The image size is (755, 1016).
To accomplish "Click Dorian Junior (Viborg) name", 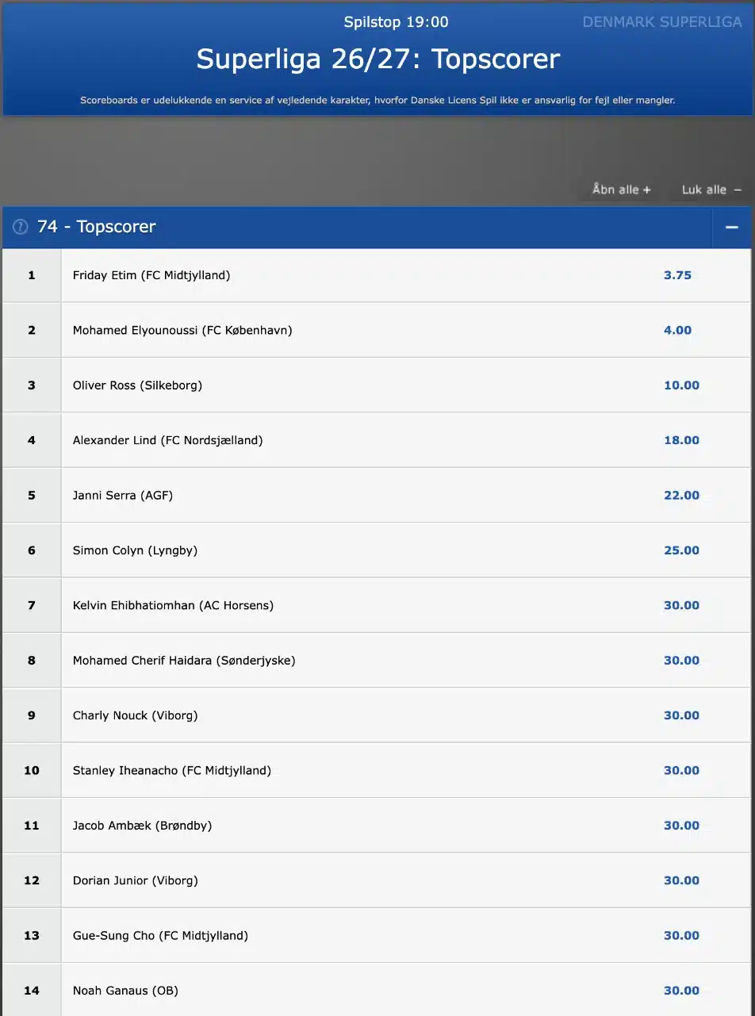I will 135,880.
